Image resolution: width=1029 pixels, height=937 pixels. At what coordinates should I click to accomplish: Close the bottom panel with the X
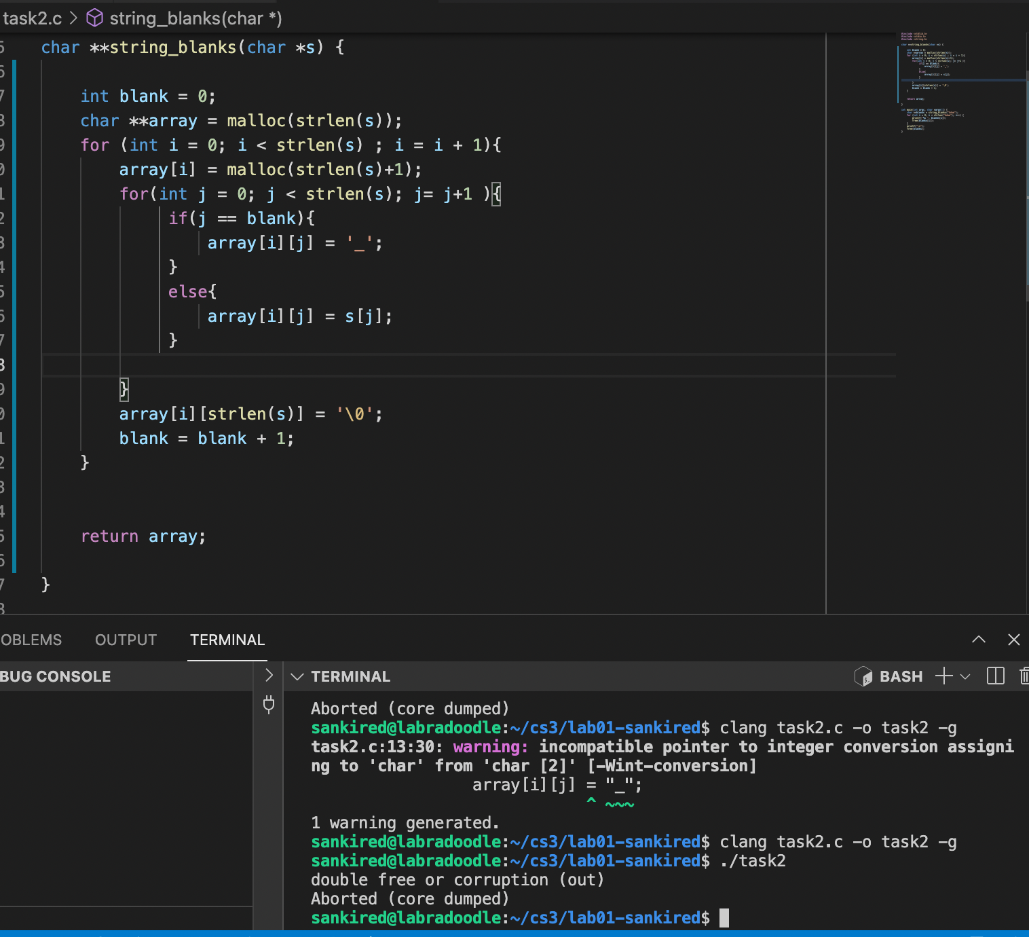1013,640
